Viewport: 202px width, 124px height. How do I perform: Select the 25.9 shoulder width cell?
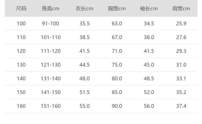click(x=181, y=24)
